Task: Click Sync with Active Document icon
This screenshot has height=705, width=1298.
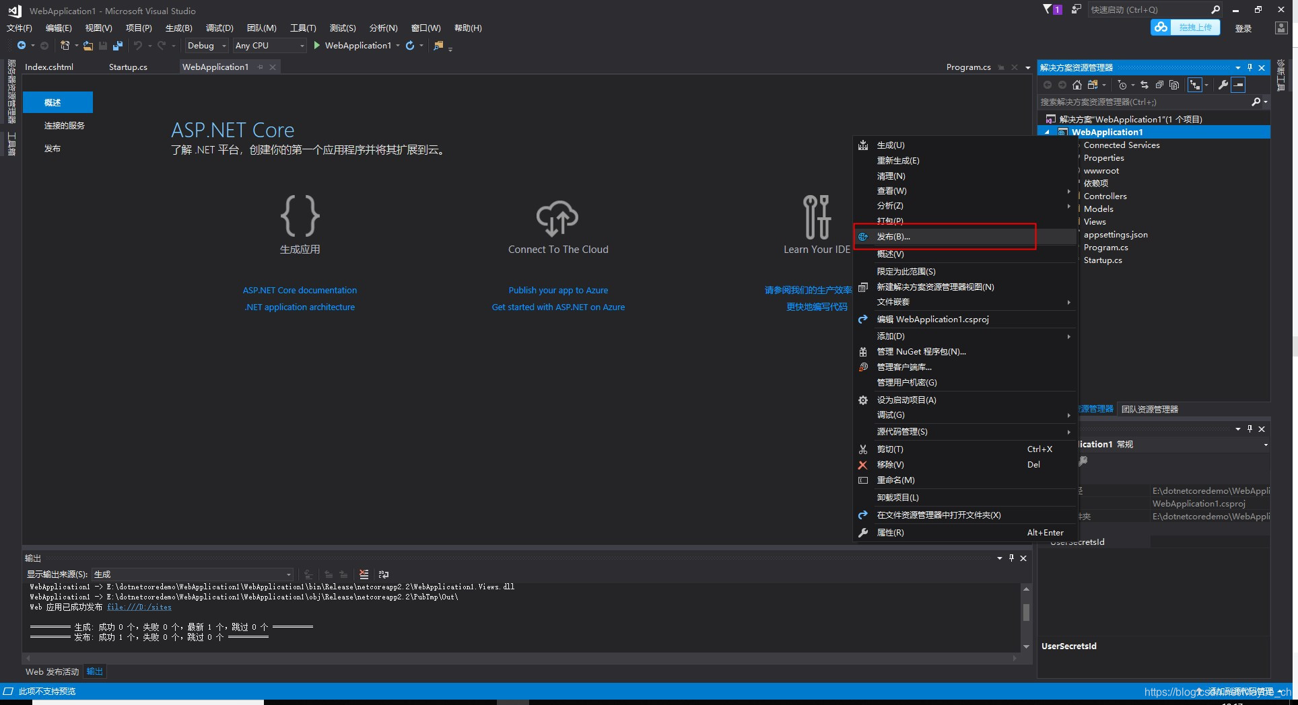Action: [x=1145, y=85]
